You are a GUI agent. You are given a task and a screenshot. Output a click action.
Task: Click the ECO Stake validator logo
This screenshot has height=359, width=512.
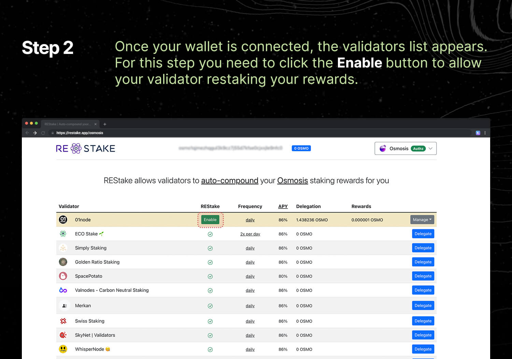point(63,234)
